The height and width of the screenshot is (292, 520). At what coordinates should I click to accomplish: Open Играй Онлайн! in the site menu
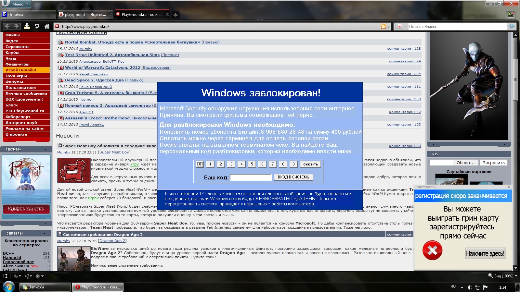[x=26, y=70]
